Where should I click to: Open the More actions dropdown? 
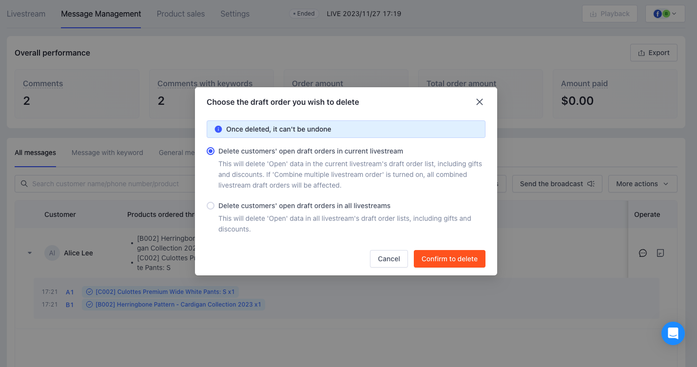642,184
